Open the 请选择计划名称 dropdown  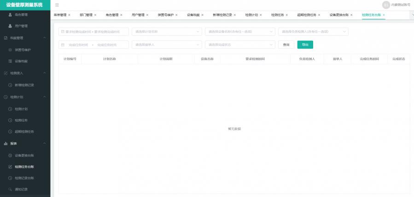(167, 32)
